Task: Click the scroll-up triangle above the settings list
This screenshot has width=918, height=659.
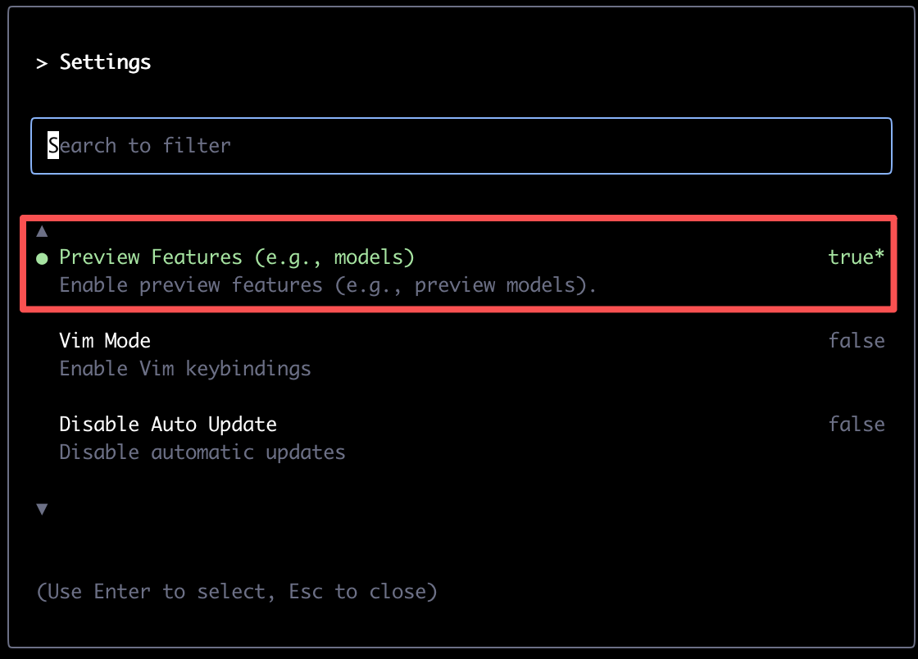Action: [x=42, y=232]
